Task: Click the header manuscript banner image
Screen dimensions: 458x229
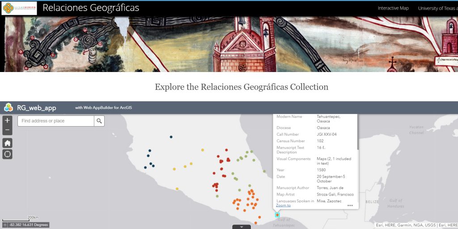Action: coord(229,44)
